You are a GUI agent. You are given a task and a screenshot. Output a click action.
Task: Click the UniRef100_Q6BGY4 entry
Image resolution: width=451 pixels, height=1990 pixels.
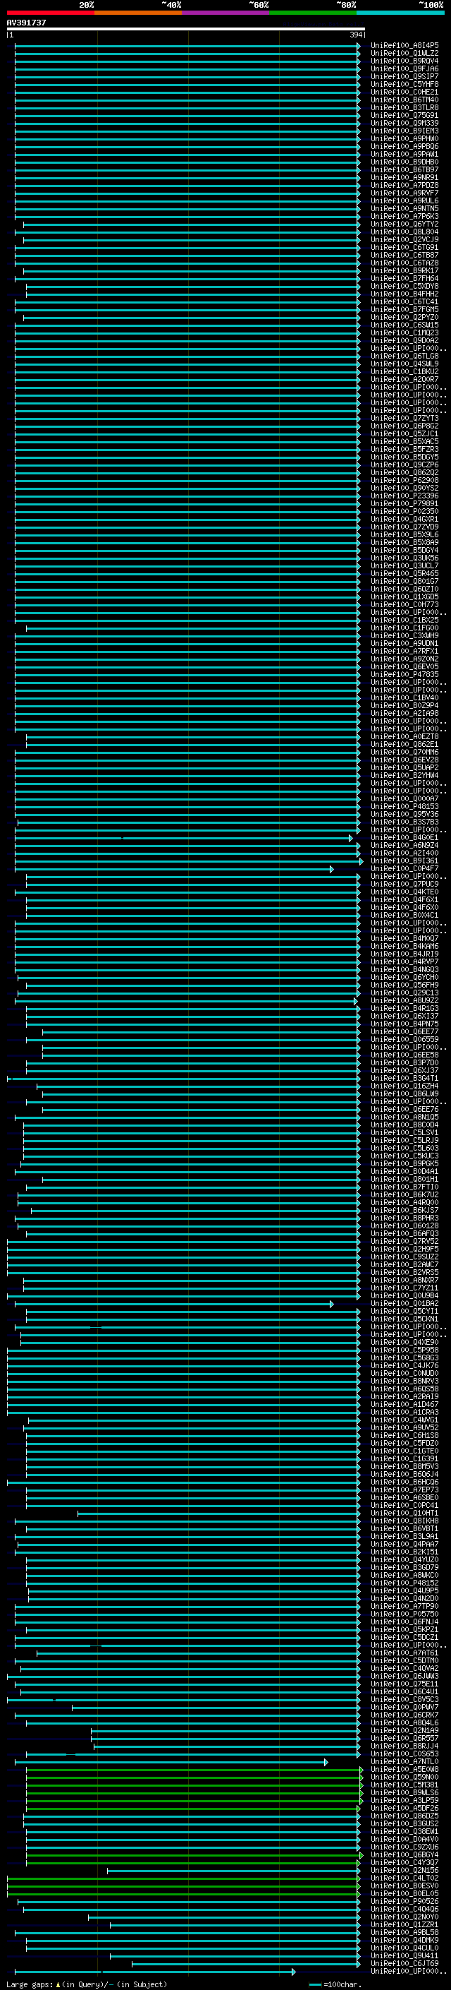coord(404,1854)
